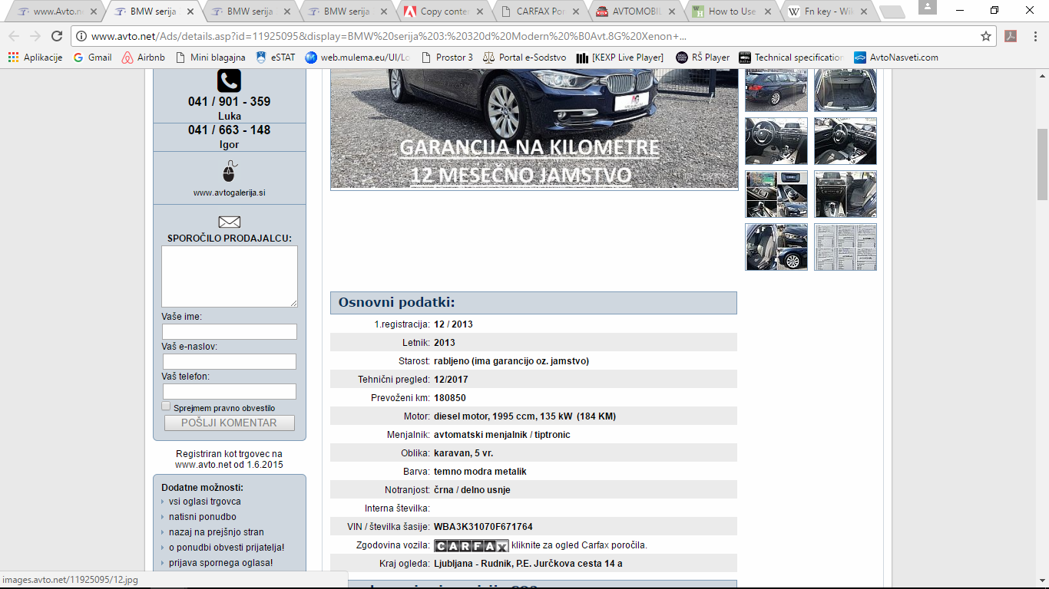Click the envelope icon above the message box
This screenshot has height=589, width=1049.
point(229,222)
